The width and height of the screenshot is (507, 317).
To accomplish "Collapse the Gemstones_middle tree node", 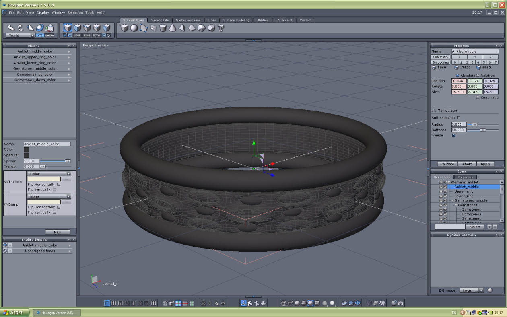I will (452, 200).
